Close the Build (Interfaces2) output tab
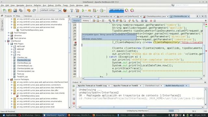The image size is (208, 117). pos(186,86)
